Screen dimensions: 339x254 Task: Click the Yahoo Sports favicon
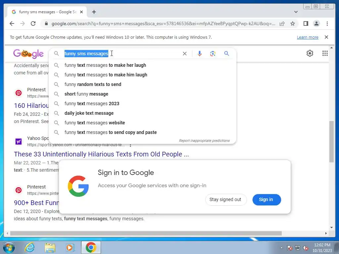[19, 142]
